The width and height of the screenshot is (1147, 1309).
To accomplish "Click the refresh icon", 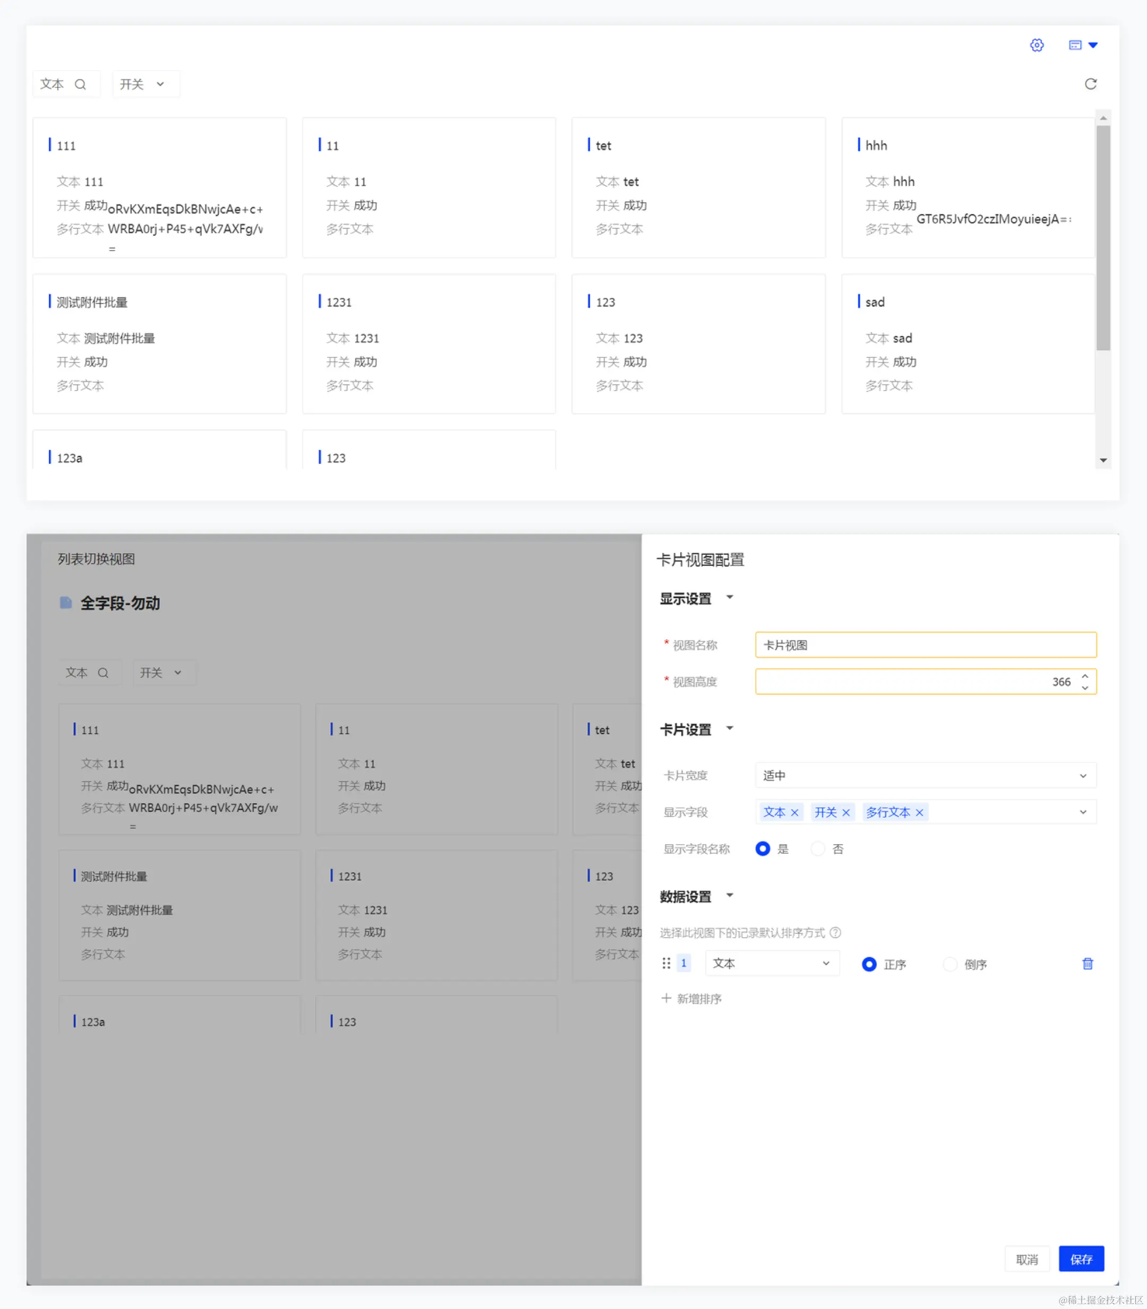I will [x=1090, y=84].
